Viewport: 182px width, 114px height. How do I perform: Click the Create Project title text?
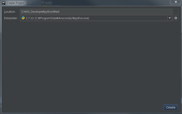(15, 3)
